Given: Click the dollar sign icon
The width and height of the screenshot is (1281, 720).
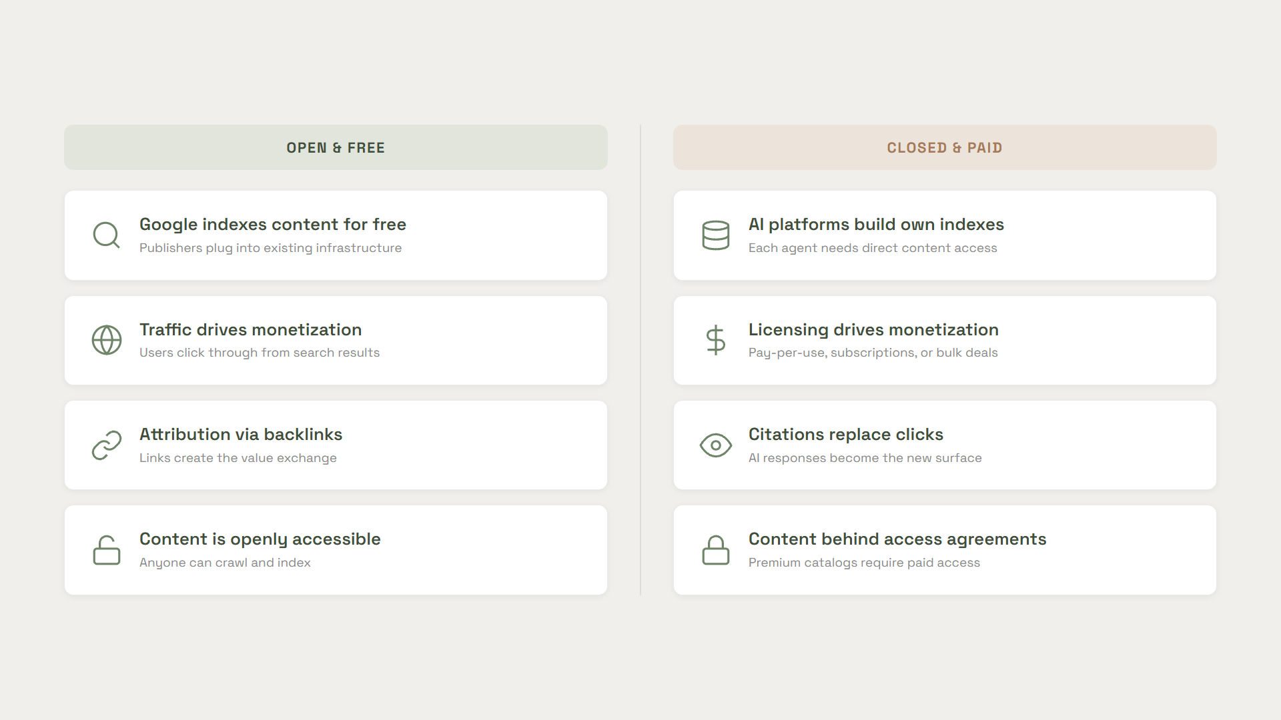Looking at the screenshot, I should pyautogui.click(x=715, y=340).
